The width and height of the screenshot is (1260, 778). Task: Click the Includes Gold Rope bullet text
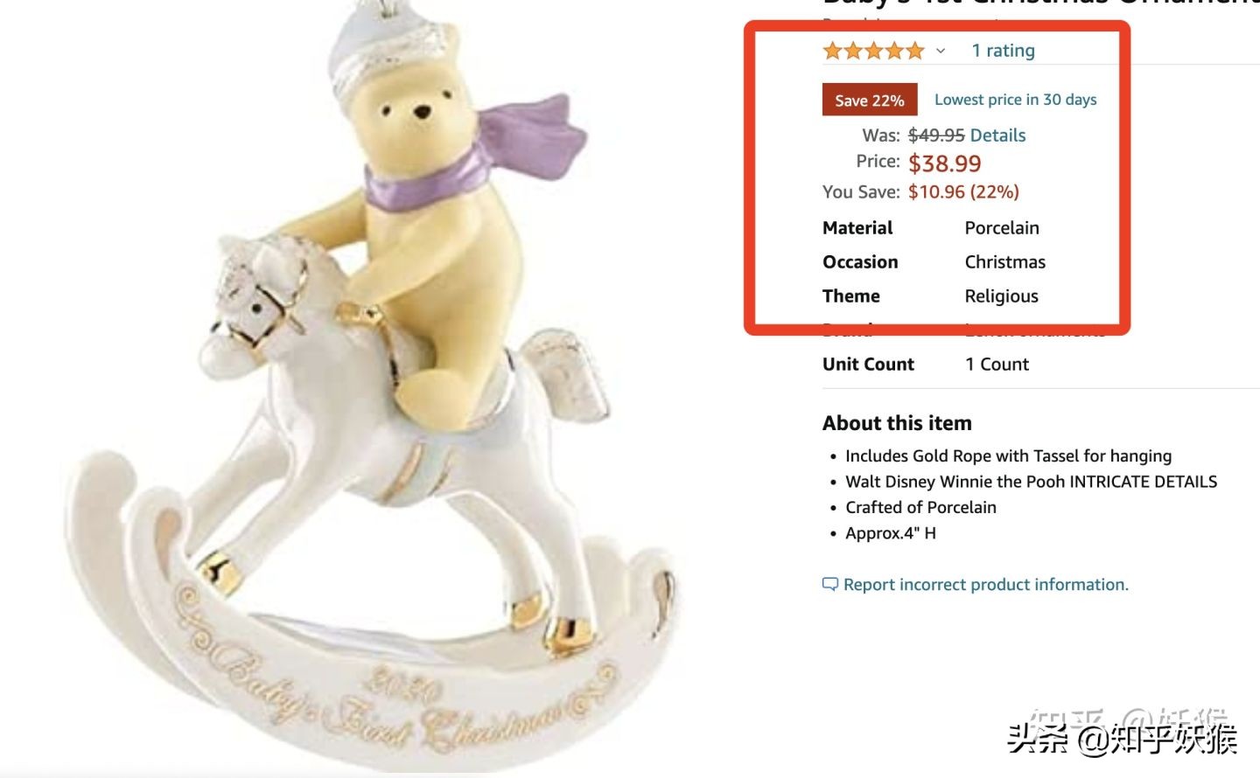[1008, 455]
